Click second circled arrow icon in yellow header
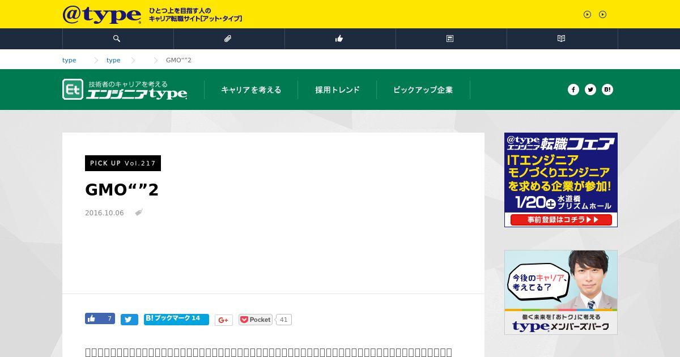This screenshot has height=357, width=680. click(x=602, y=15)
